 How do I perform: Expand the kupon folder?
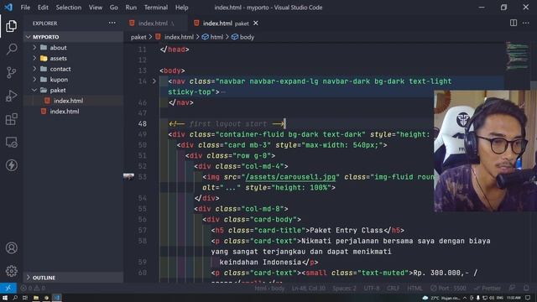tap(34, 80)
